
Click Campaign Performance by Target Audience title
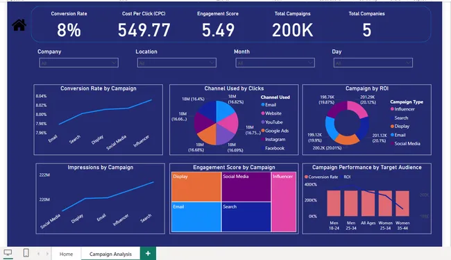click(367, 168)
